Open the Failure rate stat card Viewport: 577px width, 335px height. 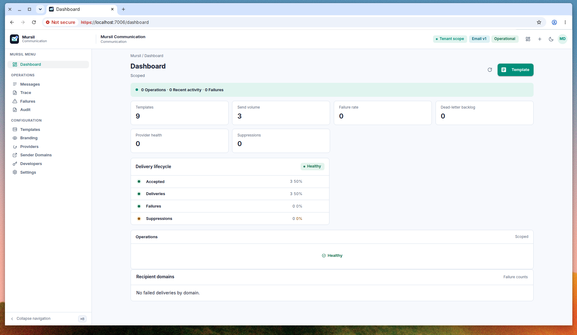(383, 113)
